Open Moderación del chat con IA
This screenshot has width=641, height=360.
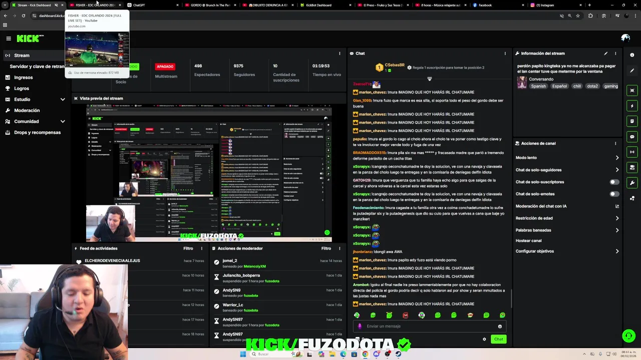click(x=567, y=206)
